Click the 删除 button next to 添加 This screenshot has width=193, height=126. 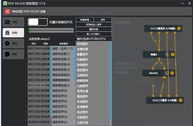(46, 43)
